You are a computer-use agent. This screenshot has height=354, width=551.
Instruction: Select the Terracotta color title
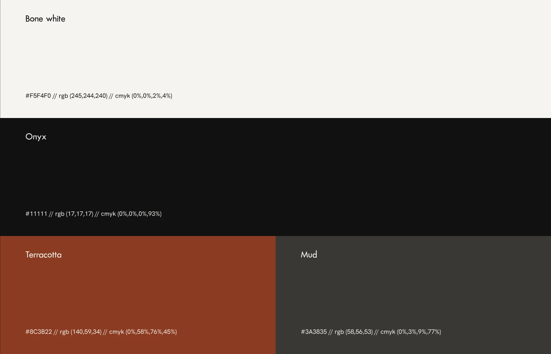pos(43,255)
